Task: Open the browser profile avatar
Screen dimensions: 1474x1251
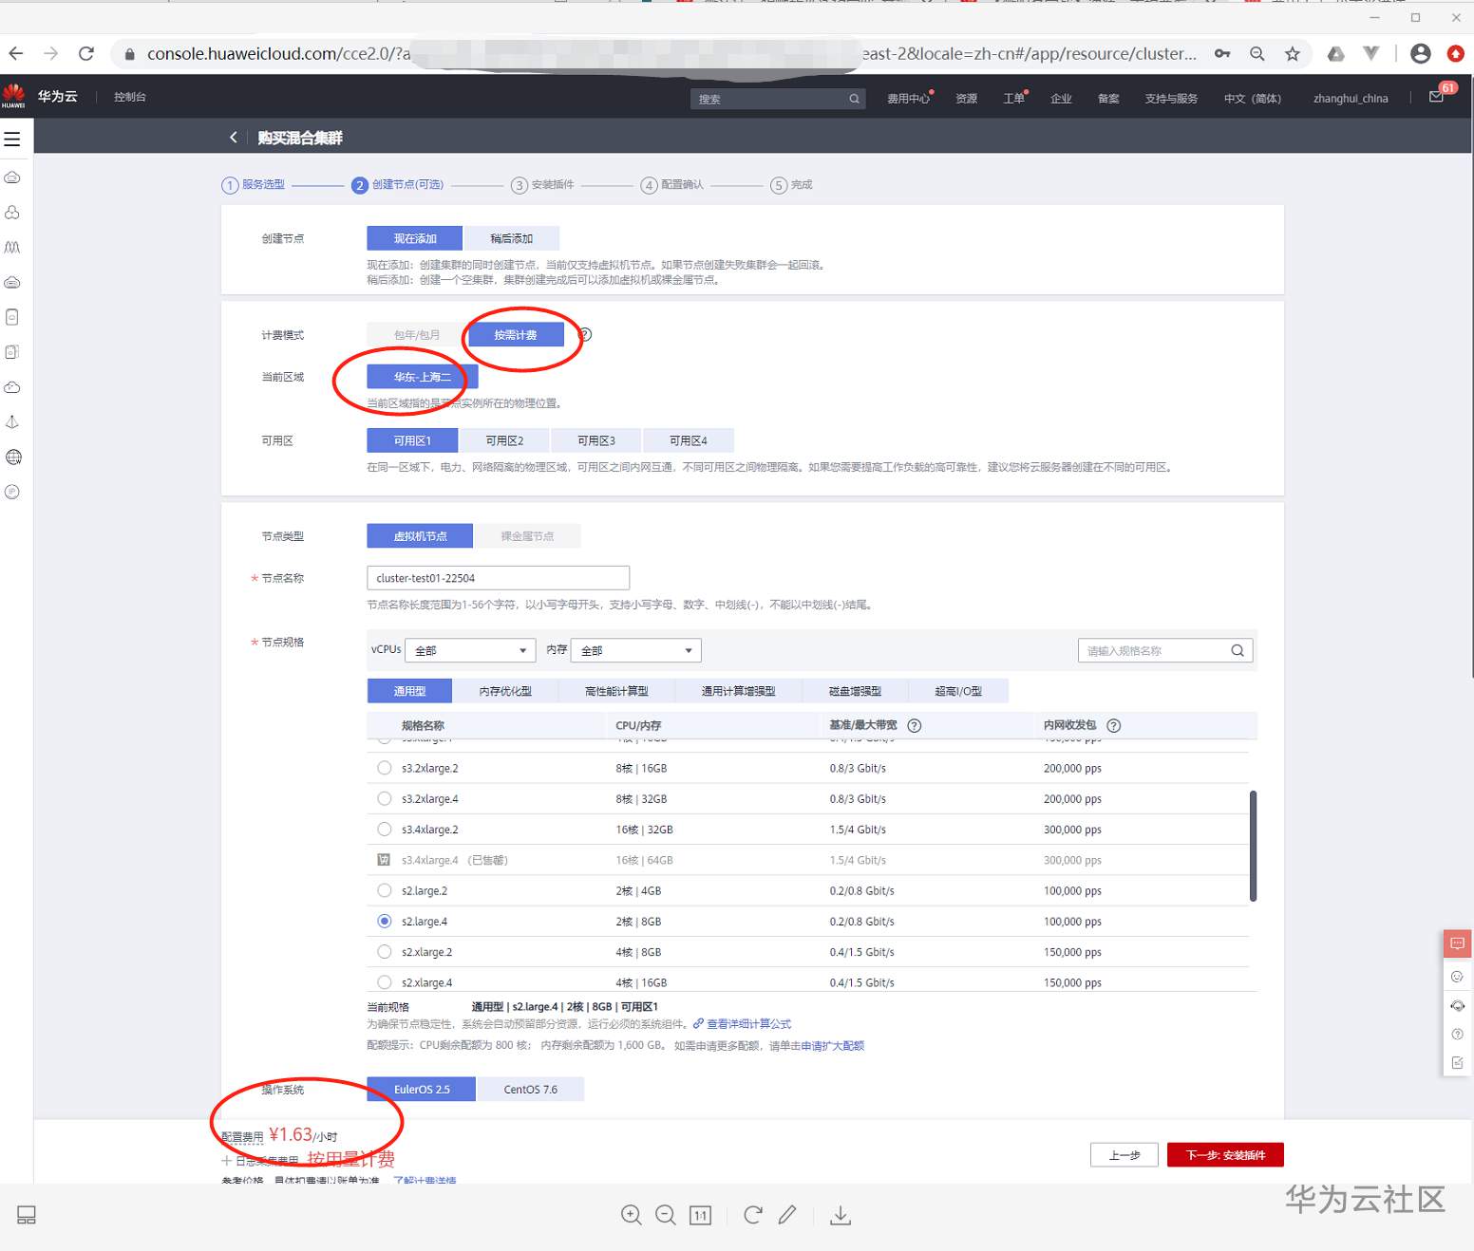Action: click(x=1421, y=54)
